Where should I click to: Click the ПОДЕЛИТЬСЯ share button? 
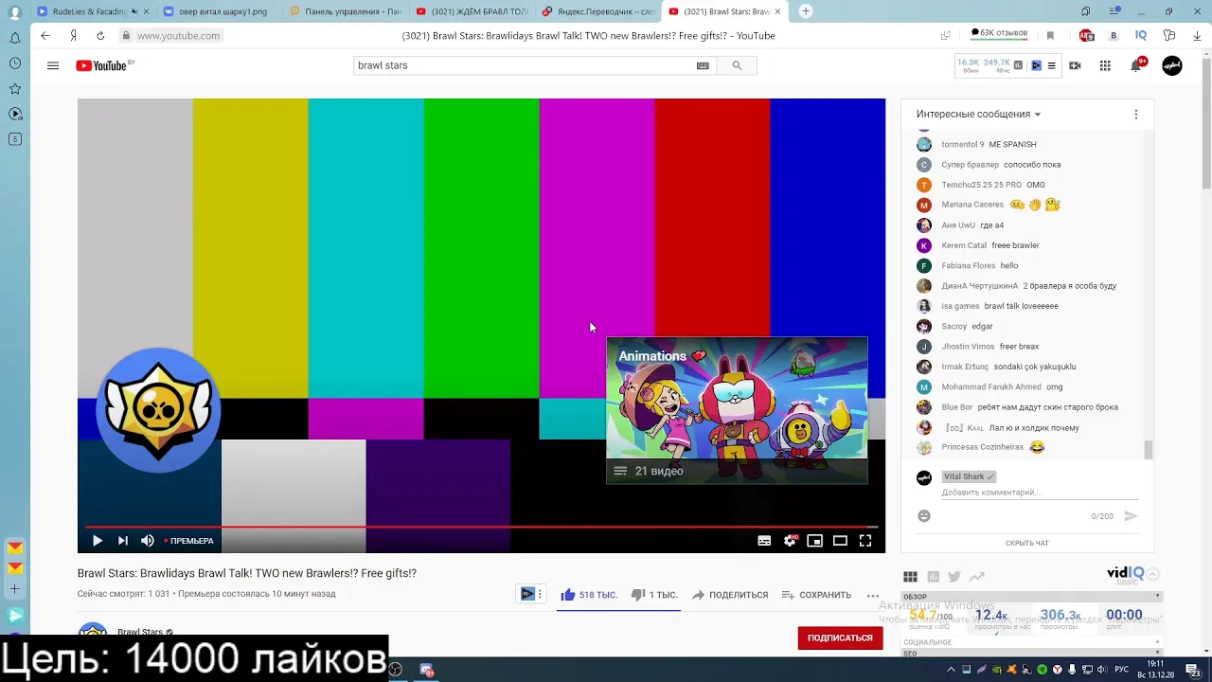coord(730,595)
